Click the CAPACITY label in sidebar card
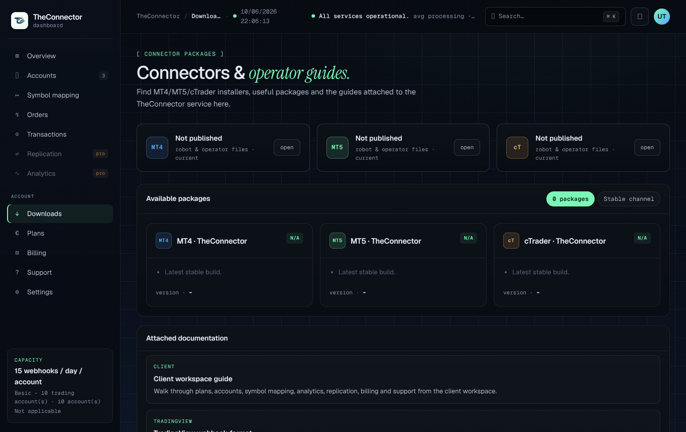The width and height of the screenshot is (686, 432). coord(29,360)
